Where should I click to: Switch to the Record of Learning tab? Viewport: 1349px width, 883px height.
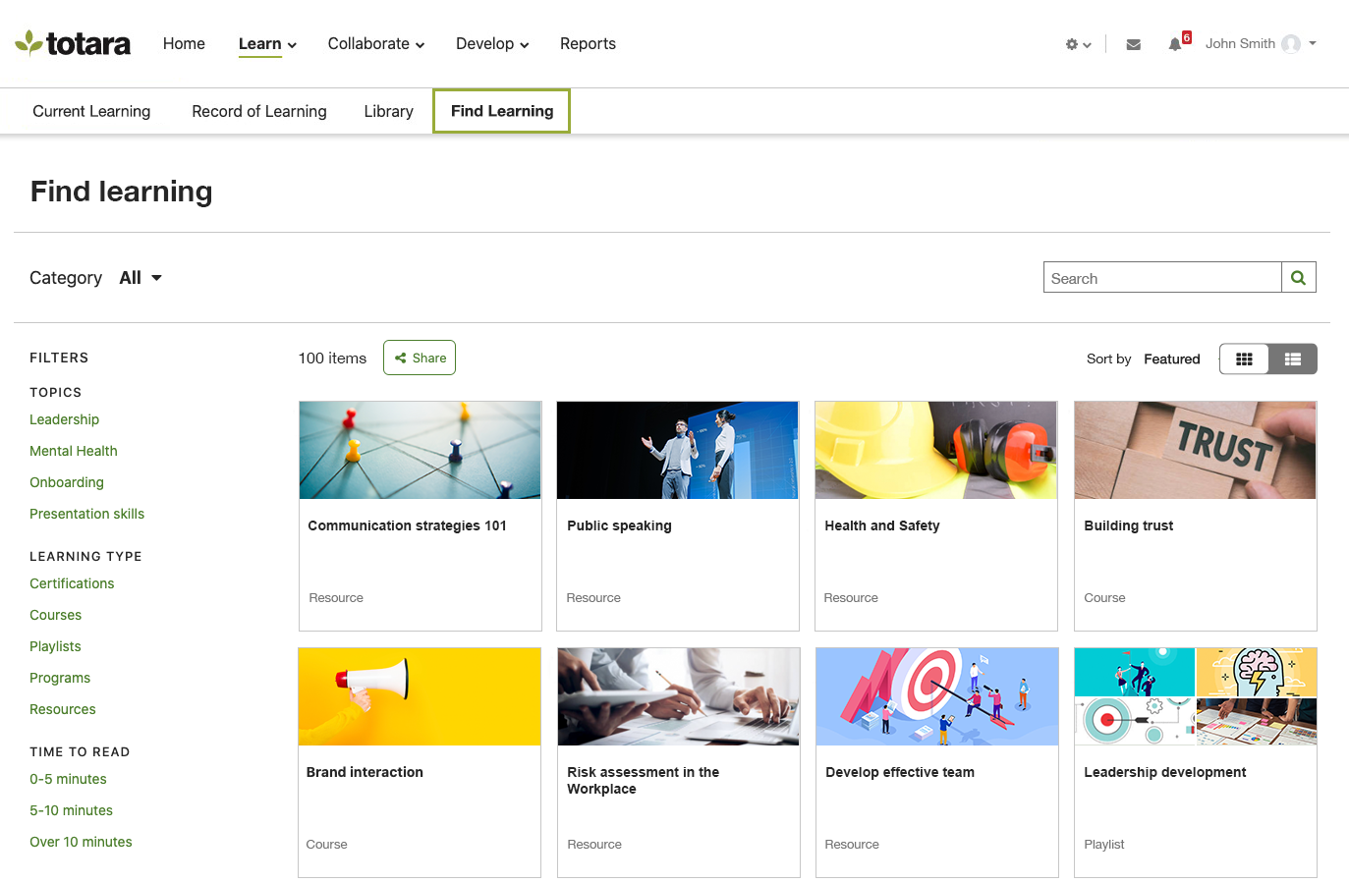point(258,111)
